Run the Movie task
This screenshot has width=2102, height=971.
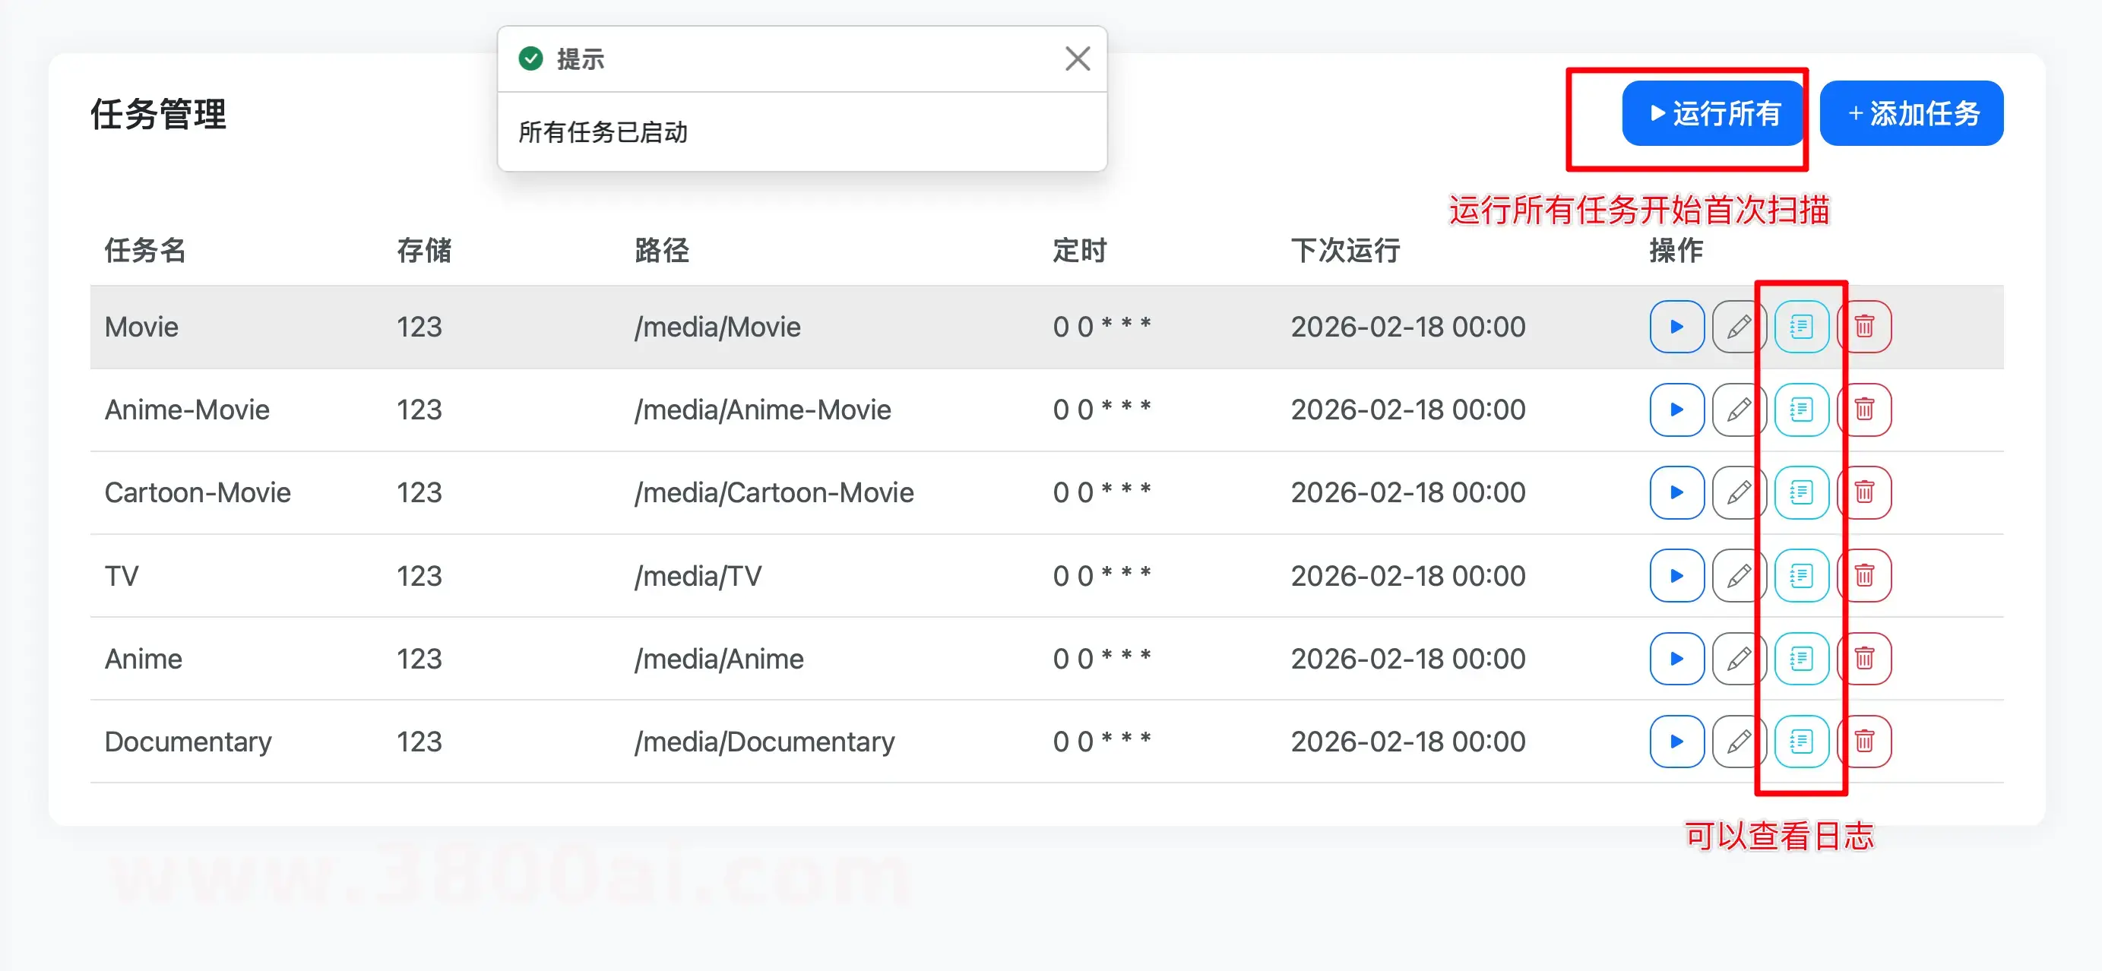coord(1676,327)
